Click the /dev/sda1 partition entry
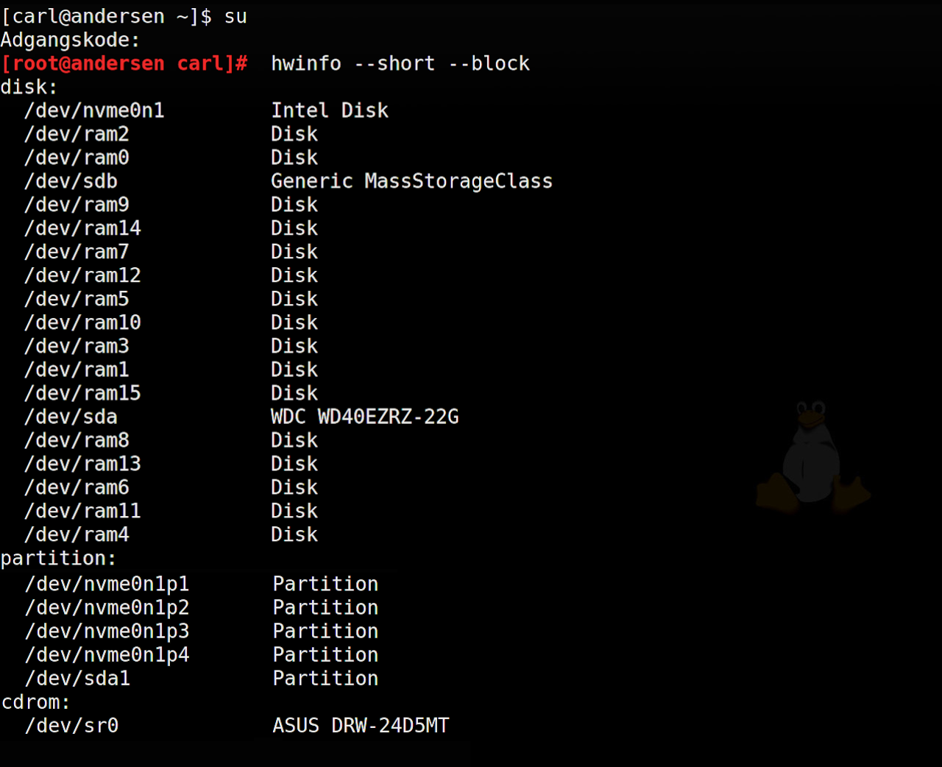 [77, 679]
